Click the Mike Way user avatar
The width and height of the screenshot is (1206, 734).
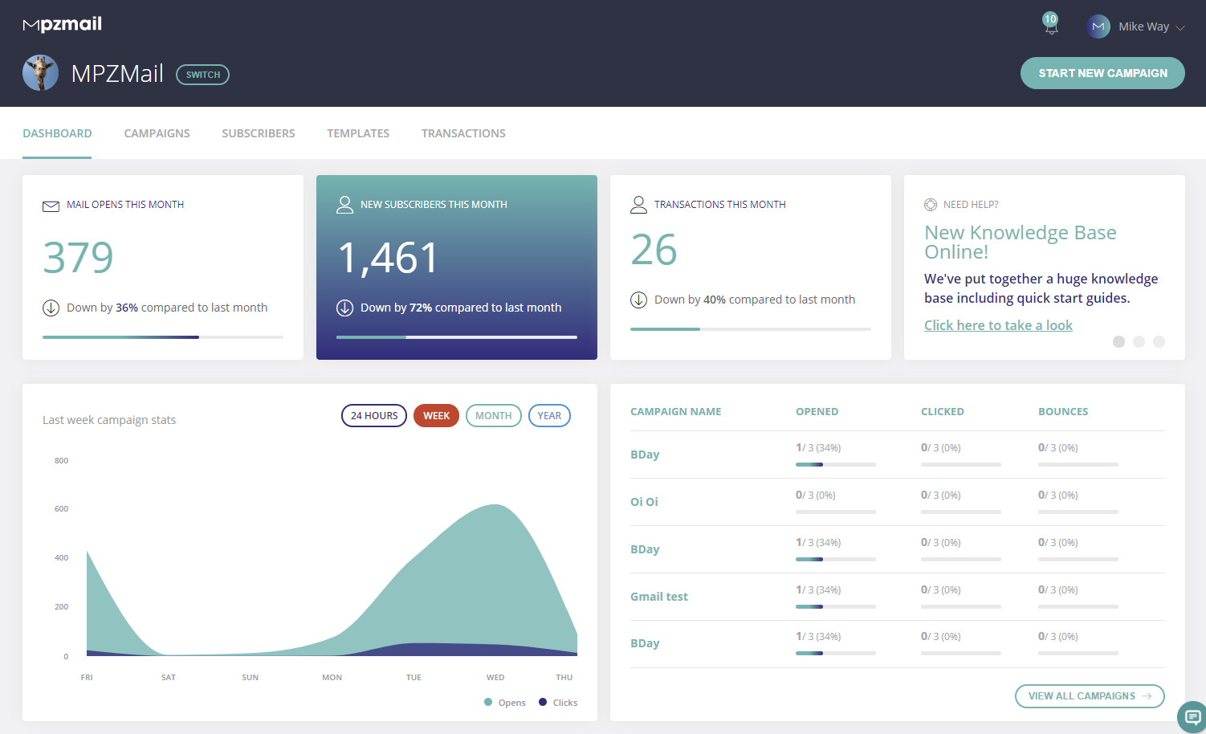tap(1098, 27)
